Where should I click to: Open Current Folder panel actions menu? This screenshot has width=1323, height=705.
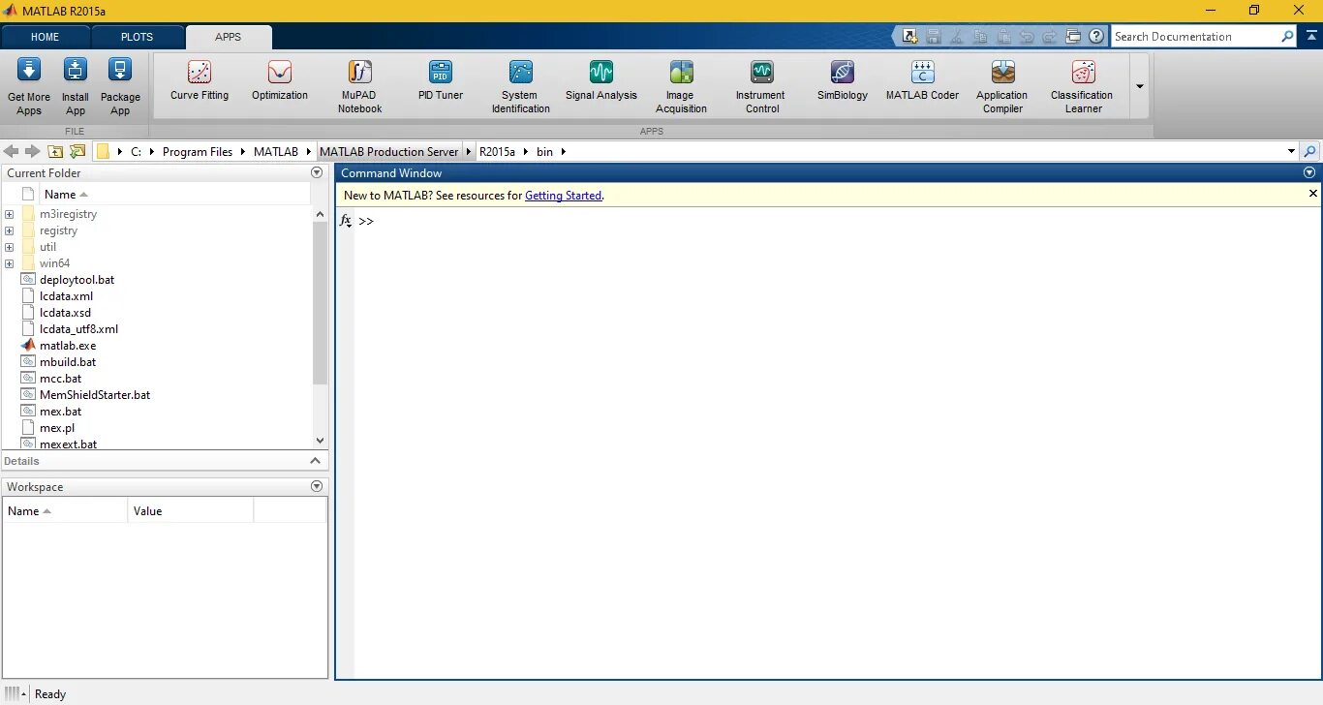pyautogui.click(x=316, y=172)
